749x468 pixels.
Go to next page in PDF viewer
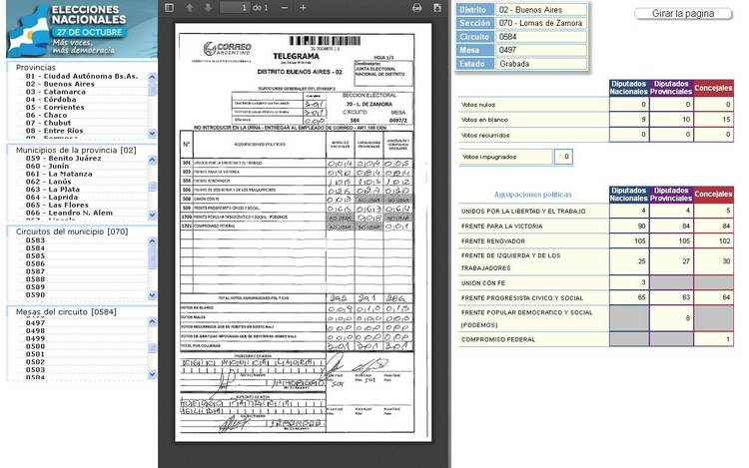point(207,8)
